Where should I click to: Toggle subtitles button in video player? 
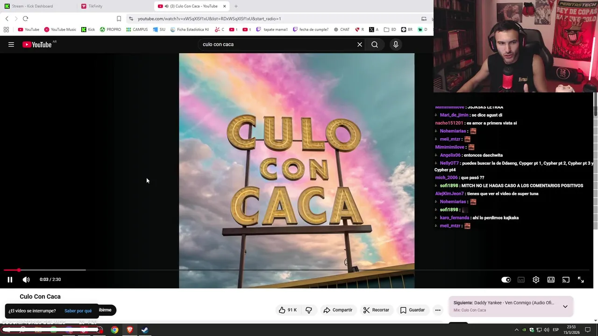[x=521, y=280]
